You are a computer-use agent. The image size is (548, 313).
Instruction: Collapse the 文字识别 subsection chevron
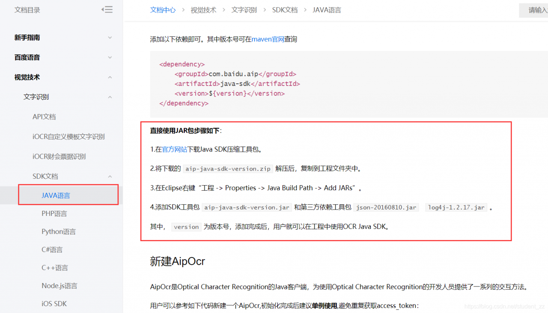110,97
